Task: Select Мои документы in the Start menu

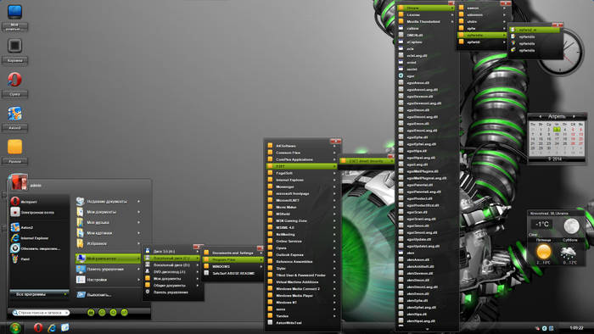Action: point(108,212)
